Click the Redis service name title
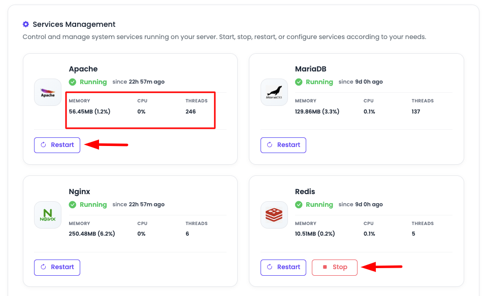 tap(305, 192)
